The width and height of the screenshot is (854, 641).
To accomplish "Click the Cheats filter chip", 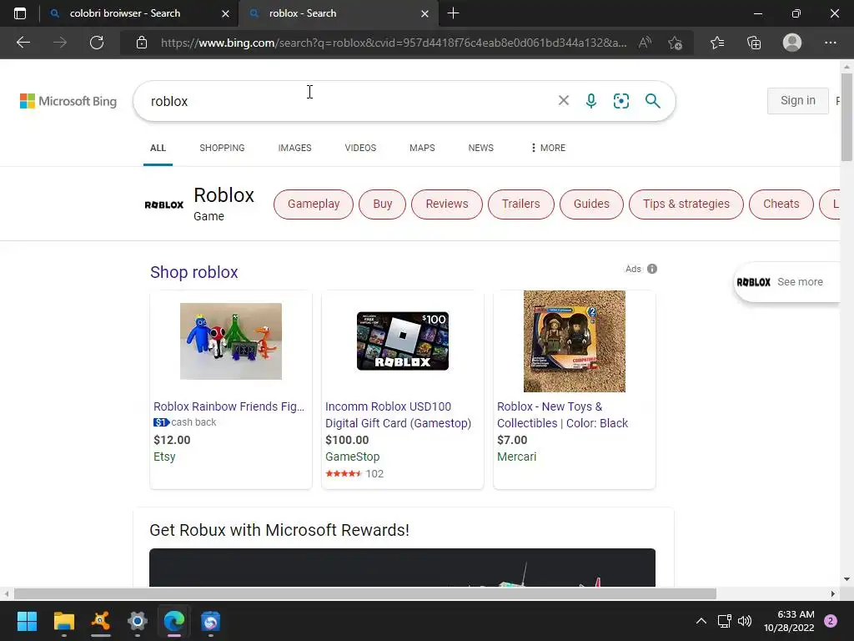I will coord(781,204).
